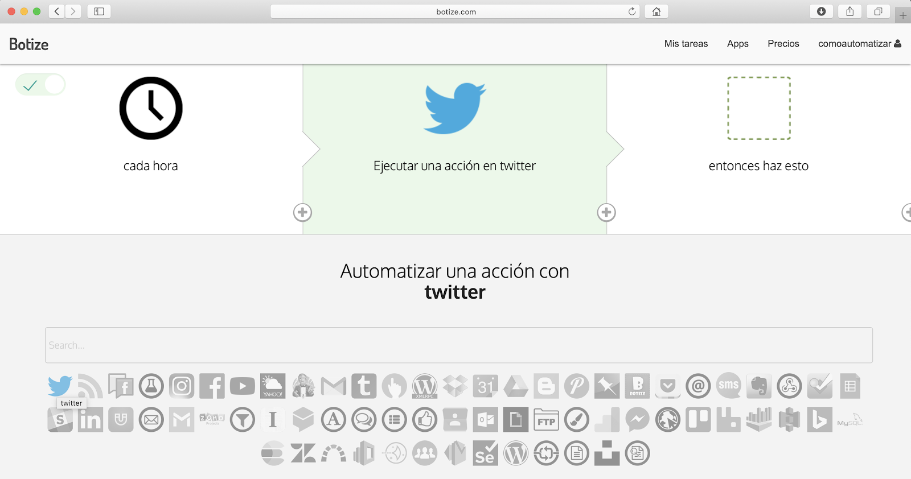
Task: Choose the email '@' icon
Action: [699, 386]
